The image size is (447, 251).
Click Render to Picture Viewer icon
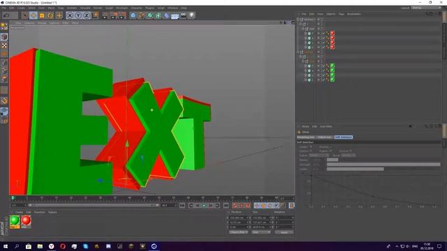click(113, 15)
